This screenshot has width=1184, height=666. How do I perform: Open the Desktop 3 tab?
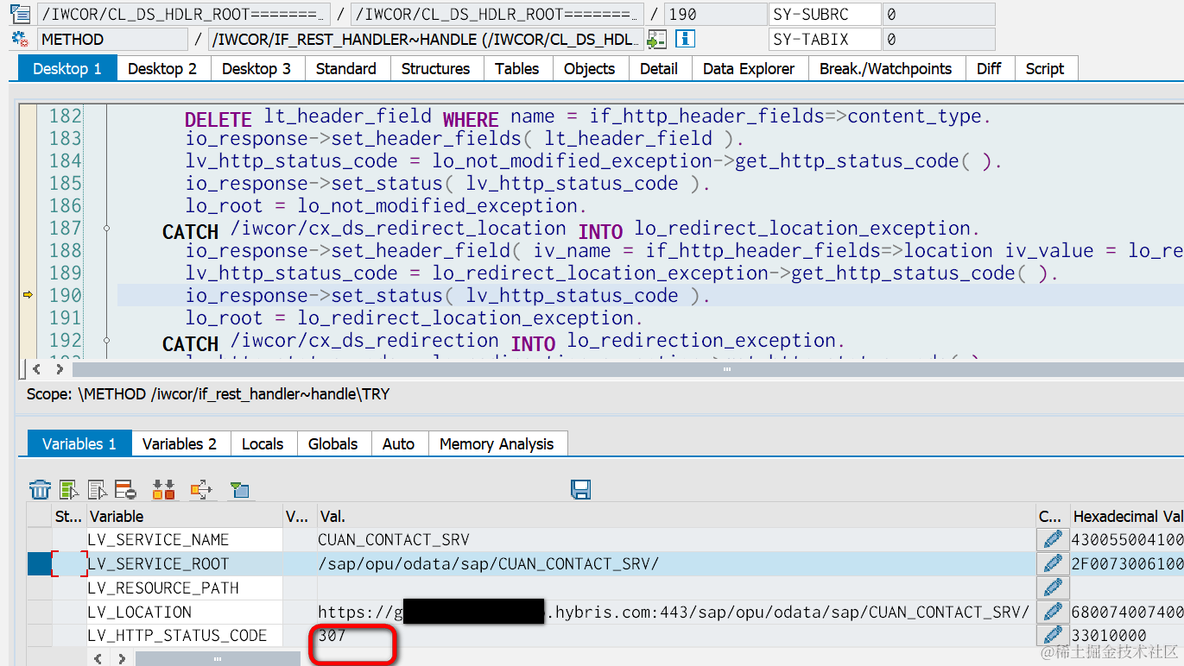[x=256, y=68]
